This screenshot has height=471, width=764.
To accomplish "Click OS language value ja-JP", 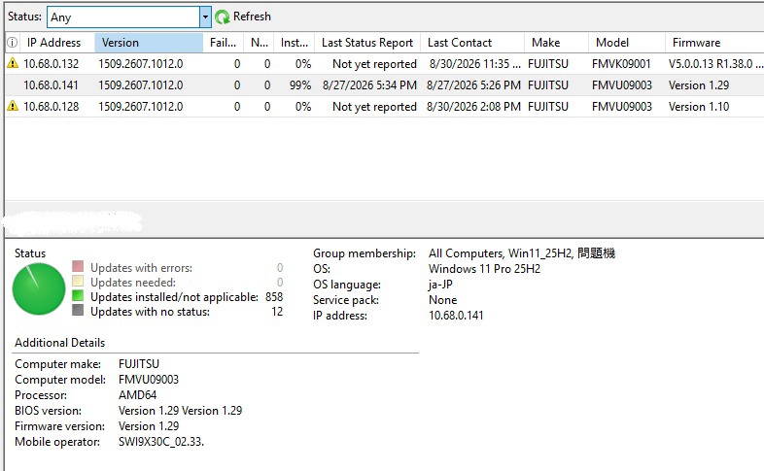I will pyautogui.click(x=440, y=285).
